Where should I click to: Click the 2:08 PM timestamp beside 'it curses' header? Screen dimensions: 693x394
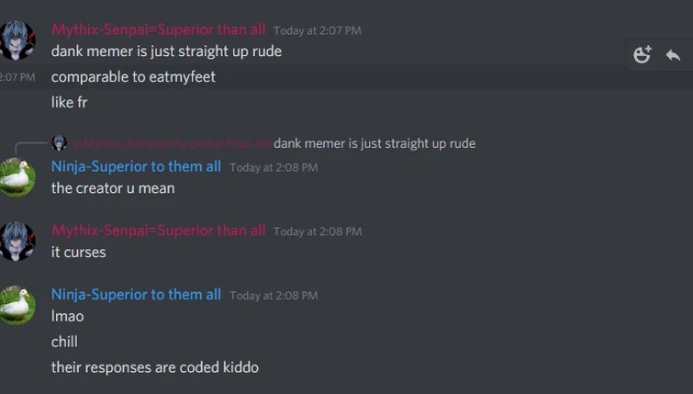coord(318,231)
